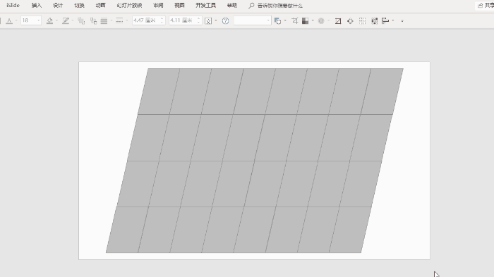
Task: Open the 帮助 ribbon tab
Action: tap(232, 6)
